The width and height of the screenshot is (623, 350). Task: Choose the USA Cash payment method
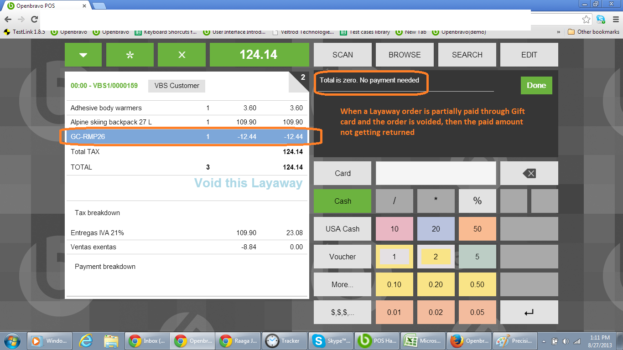coord(343,229)
